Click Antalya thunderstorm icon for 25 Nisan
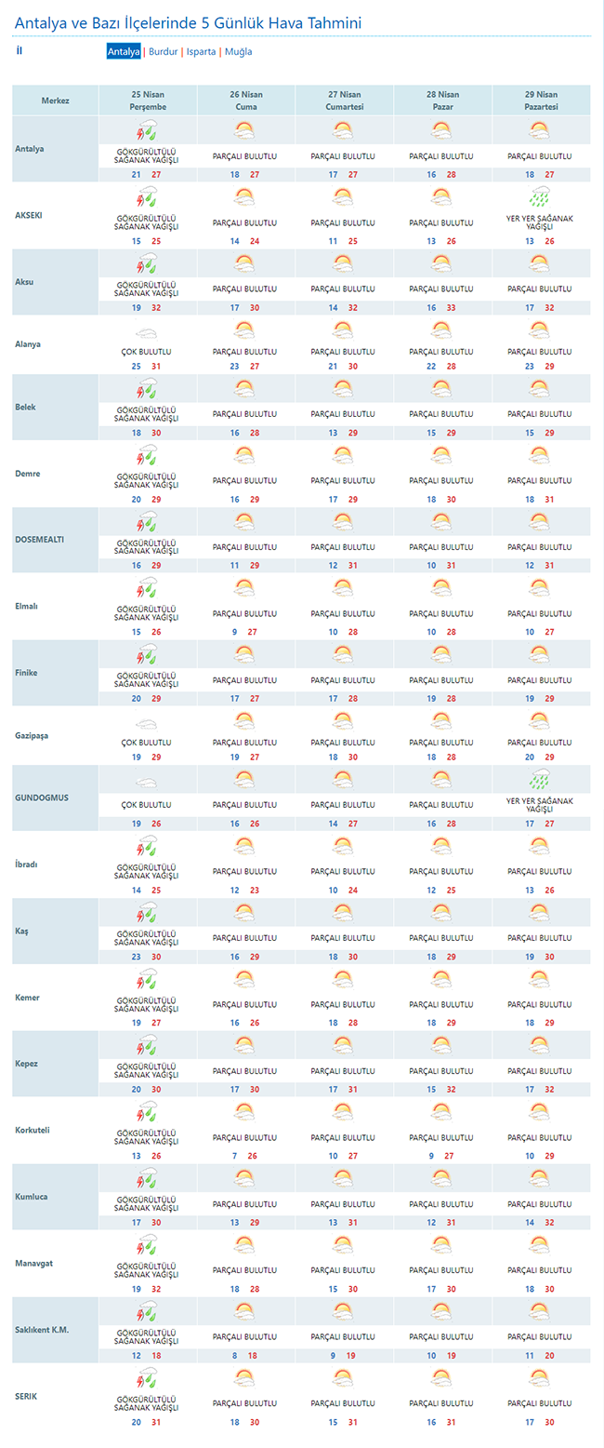Screen dimensions: 604x1448 tap(147, 131)
